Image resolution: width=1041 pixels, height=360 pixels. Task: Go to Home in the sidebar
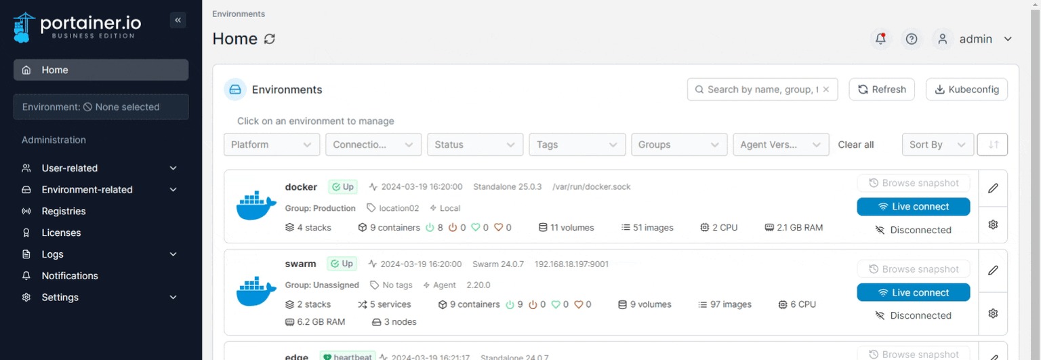pyautogui.click(x=100, y=70)
